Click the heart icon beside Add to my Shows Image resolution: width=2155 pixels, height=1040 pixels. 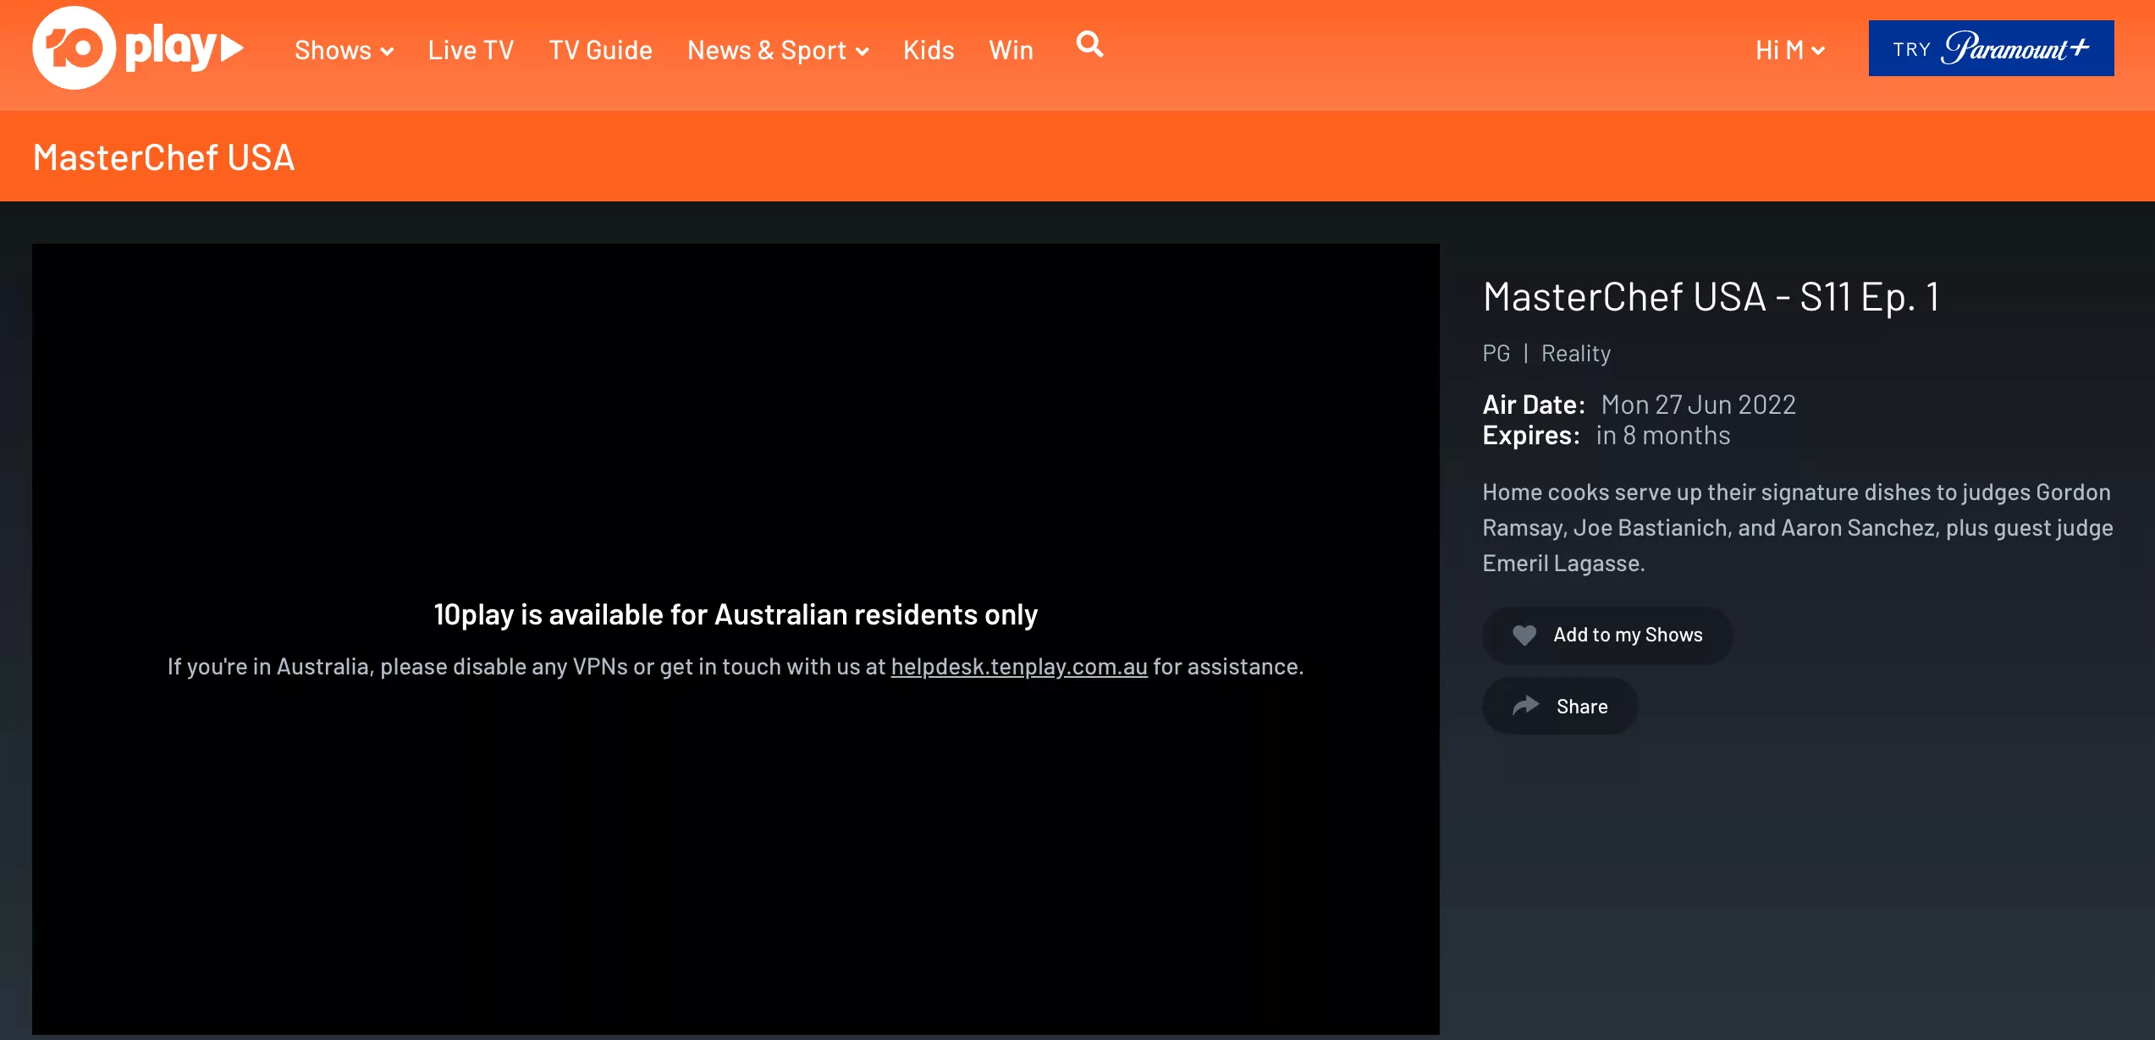(1524, 635)
